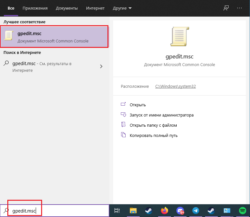Click the Открыть open icon
The width and height of the screenshot is (250, 217).
[x=123, y=104]
